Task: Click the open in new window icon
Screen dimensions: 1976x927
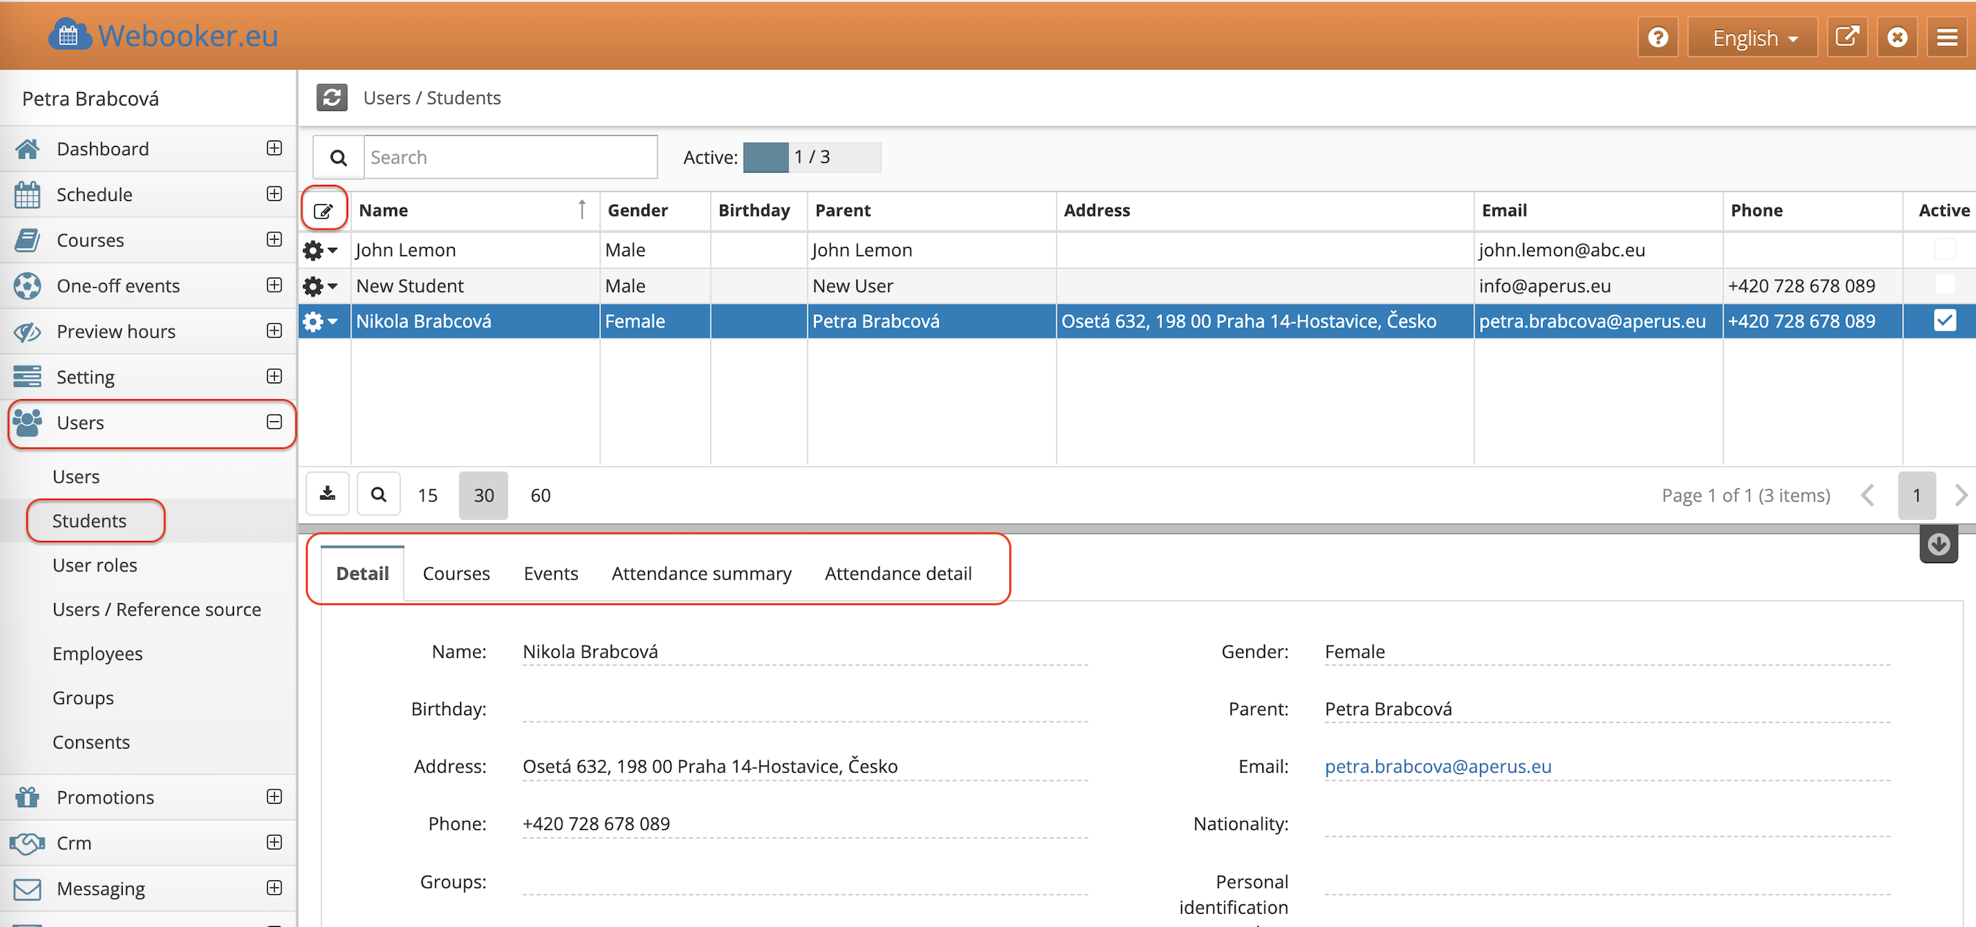Action: point(1847,37)
